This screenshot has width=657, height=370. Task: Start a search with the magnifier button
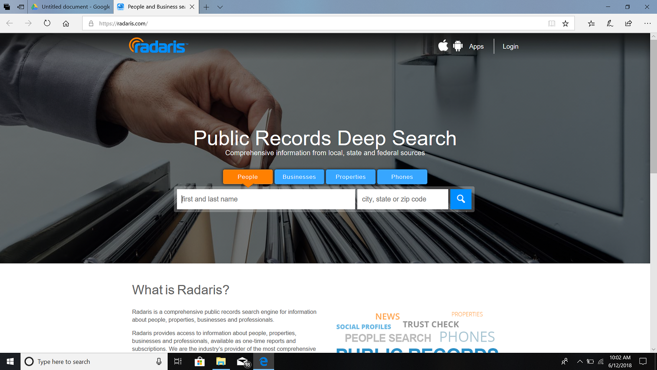(x=461, y=199)
